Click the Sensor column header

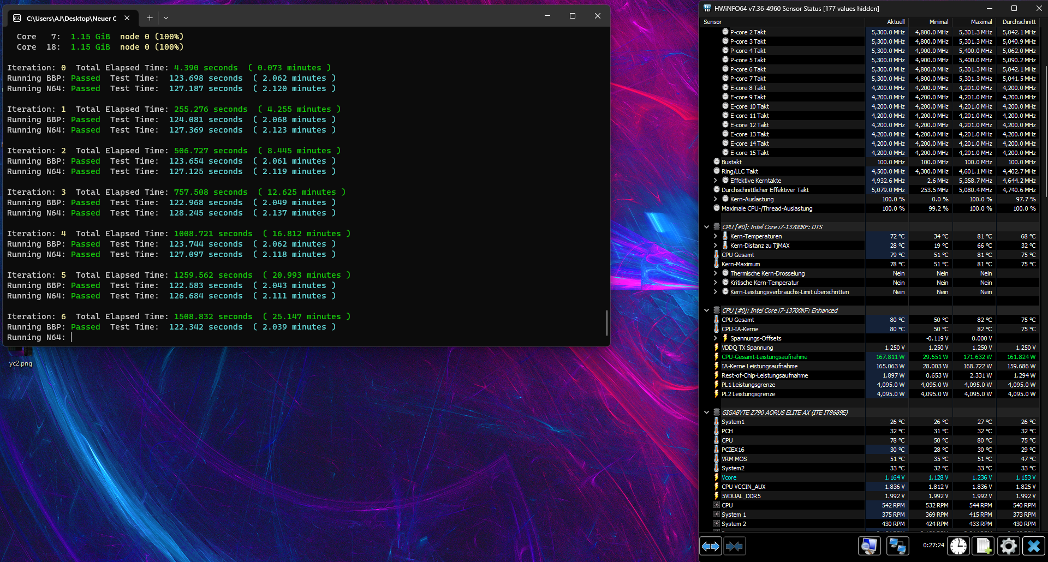[x=782, y=22]
